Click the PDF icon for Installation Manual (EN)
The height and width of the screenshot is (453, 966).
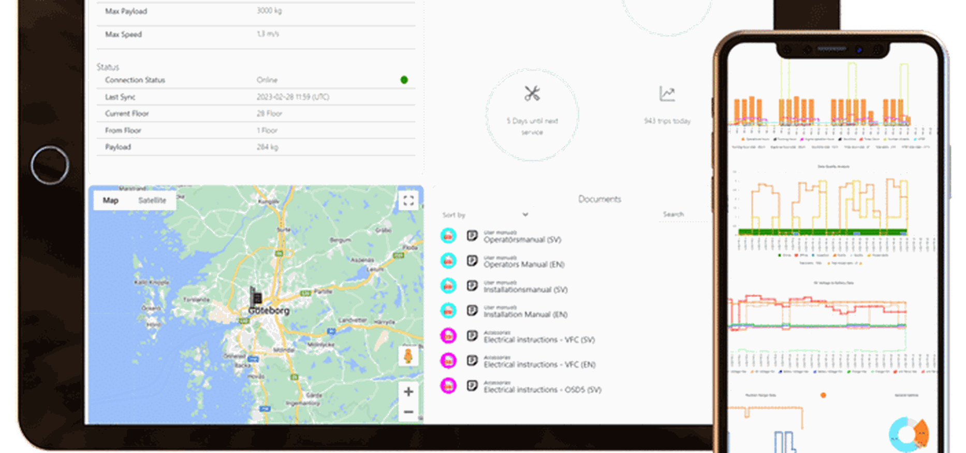(x=448, y=311)
